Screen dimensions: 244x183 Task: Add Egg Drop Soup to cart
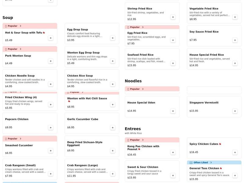coord(113,38)
